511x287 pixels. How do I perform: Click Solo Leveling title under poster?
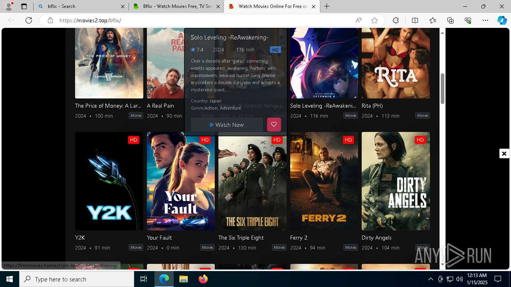click(323, 106)
